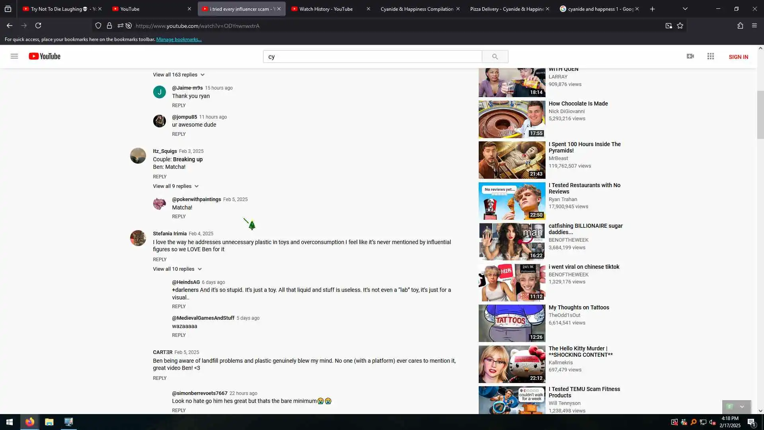Click the SIGN IN link
This screenshot has width=764, height=430.
coord(738,57)
